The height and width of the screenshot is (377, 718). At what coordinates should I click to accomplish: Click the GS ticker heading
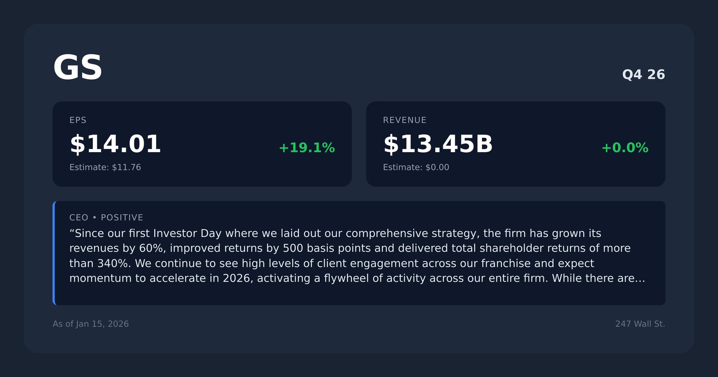point(78,68)
